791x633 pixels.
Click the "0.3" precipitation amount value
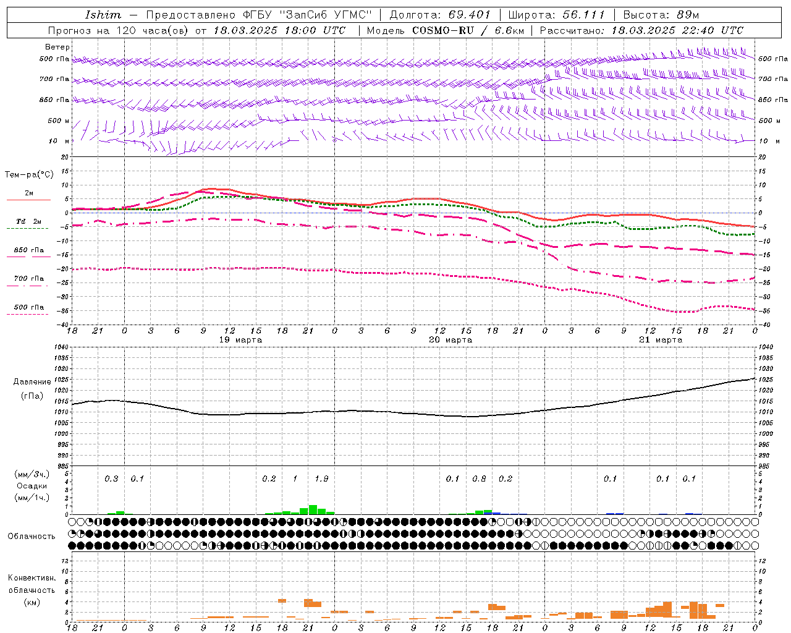pyautogui.click(x=111, y=479)
